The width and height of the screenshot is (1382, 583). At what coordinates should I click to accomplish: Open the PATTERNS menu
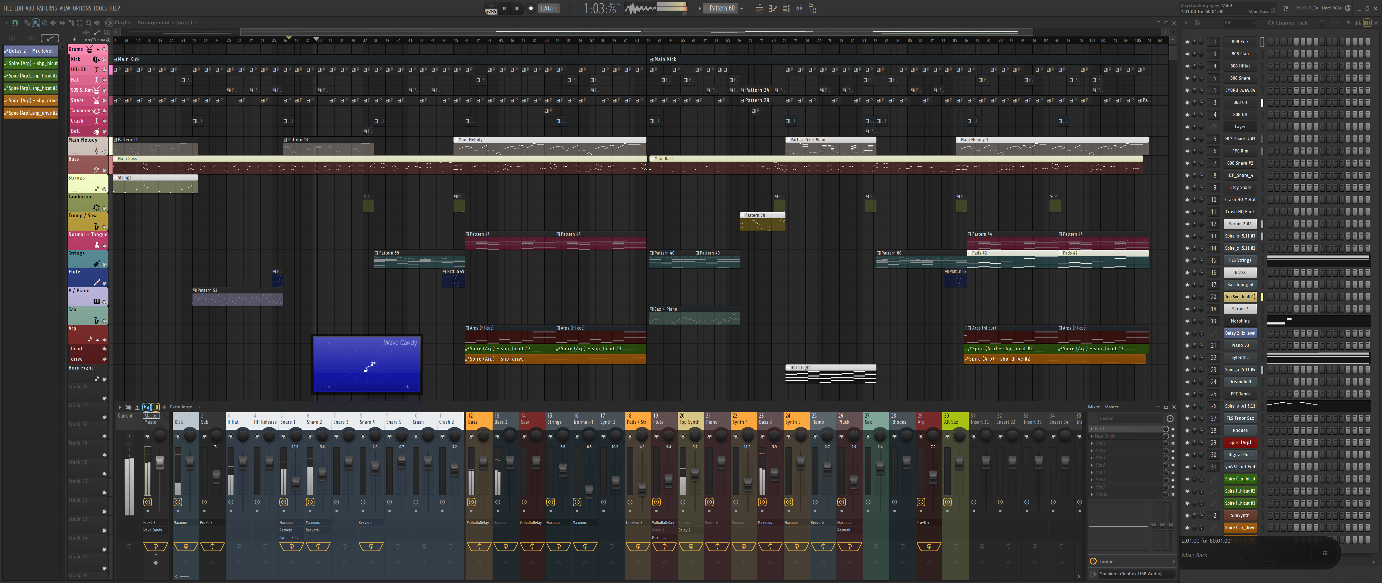click(x=47, y=8)
